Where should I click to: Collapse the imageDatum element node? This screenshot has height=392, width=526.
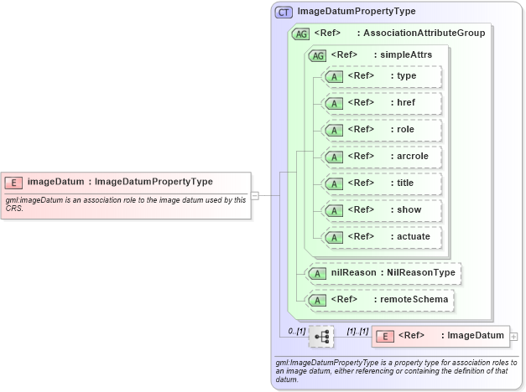tap(255, 195)
